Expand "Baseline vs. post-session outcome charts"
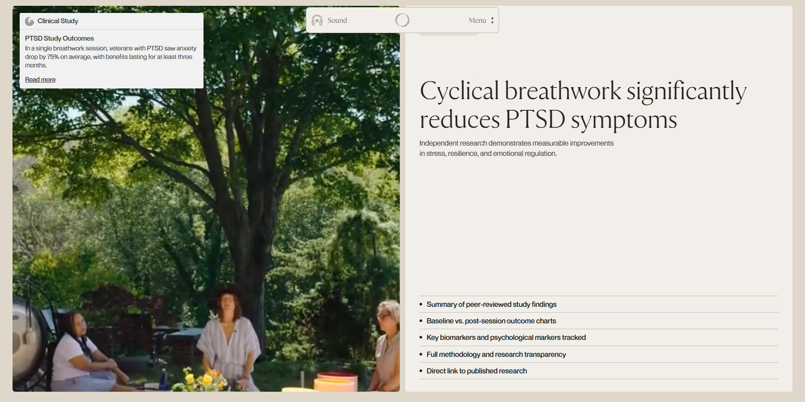Screen dimensions: 805x402 491,321
